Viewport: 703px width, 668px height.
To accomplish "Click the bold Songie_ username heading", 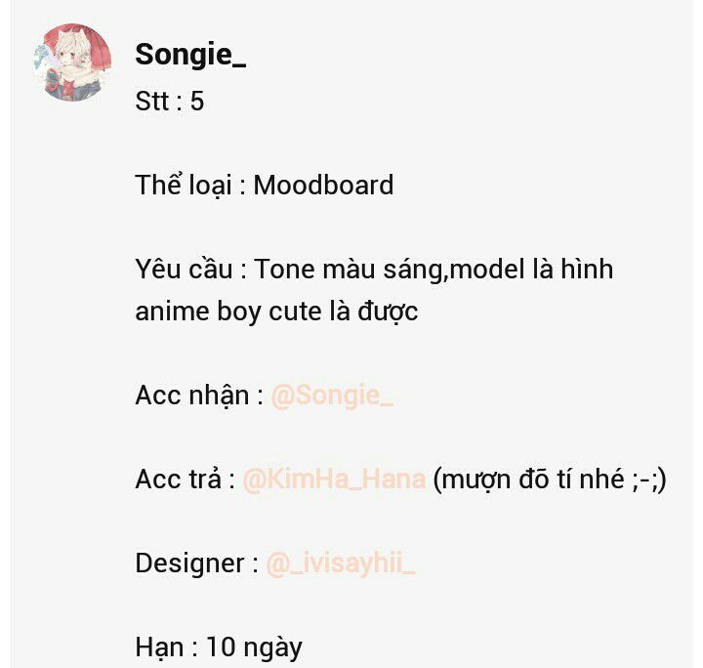I will pyautogui.click(x=190, y=55).
